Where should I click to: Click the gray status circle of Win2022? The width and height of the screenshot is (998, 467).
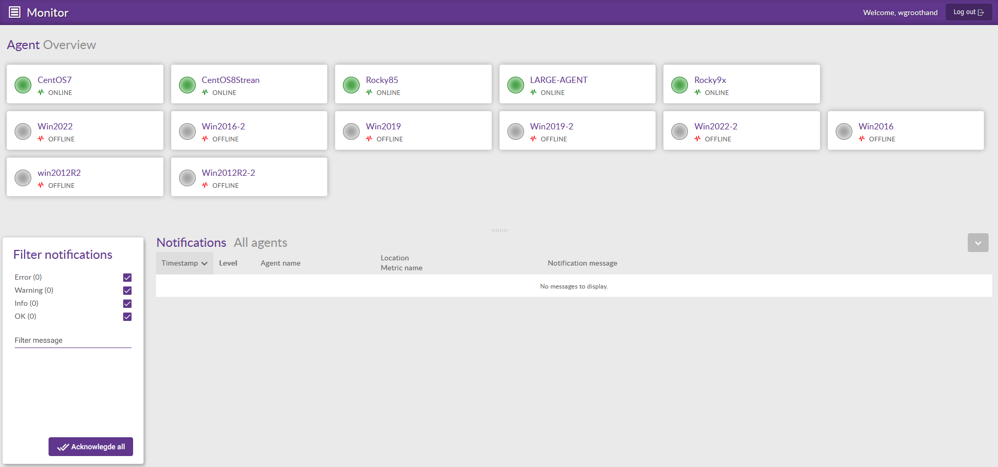tap(23, 131)
